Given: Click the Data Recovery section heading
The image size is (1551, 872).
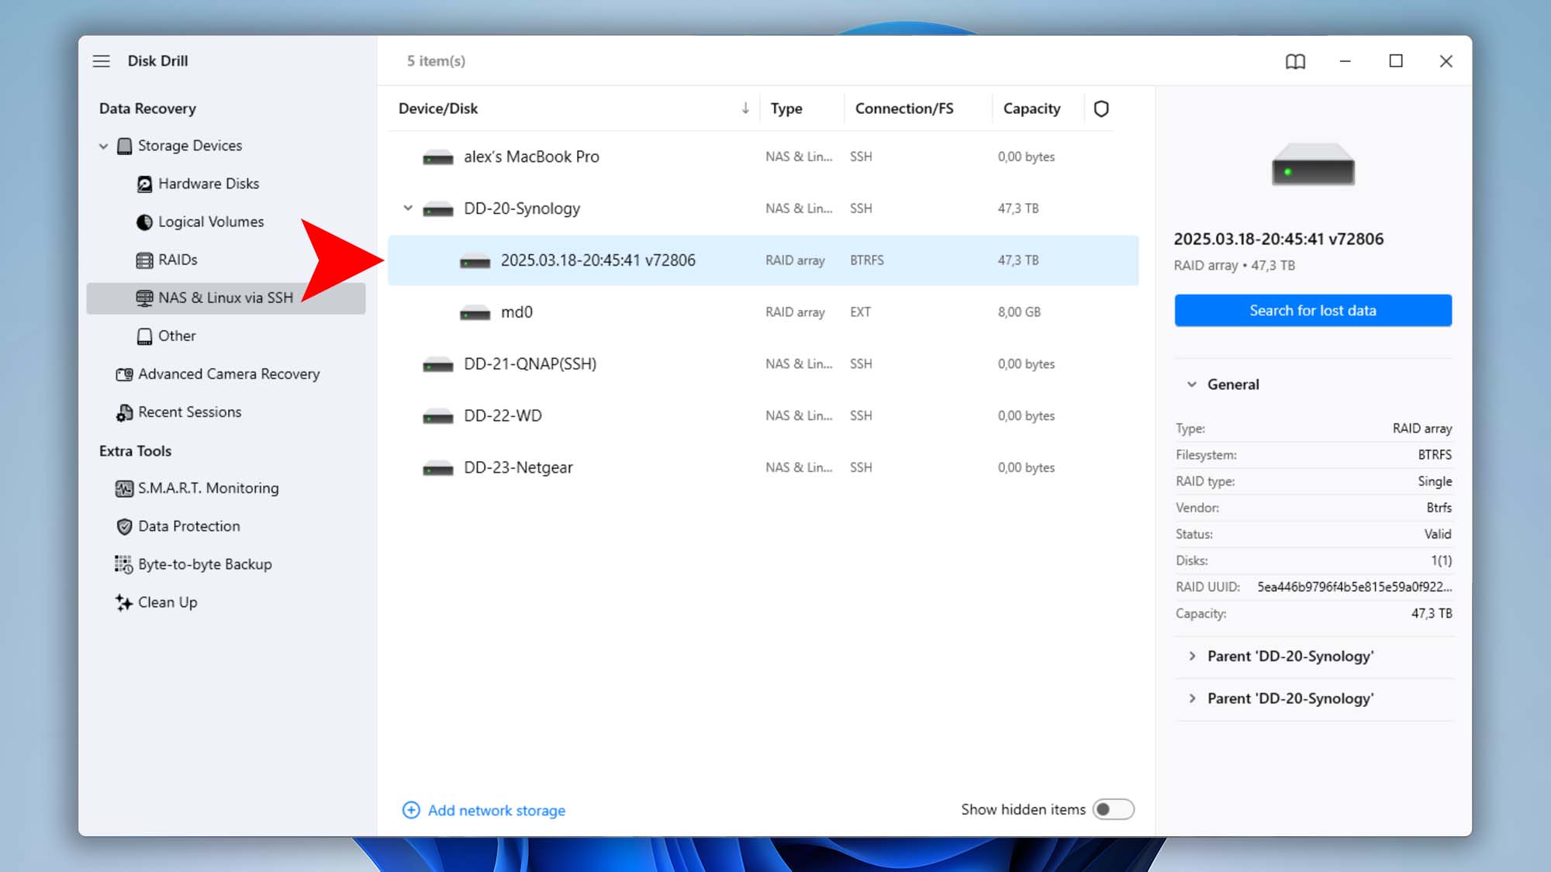Looking at the screenshot, I should [147, 109].
